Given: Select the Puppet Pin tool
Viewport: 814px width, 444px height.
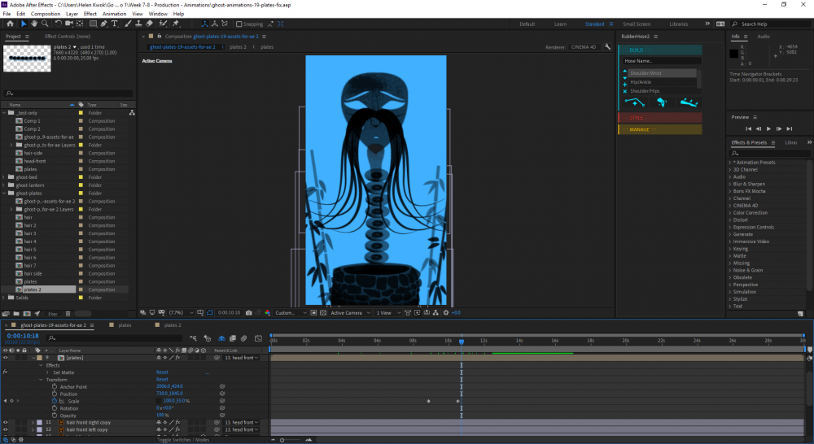Looking at the screenshot, I should pos(176,24).
